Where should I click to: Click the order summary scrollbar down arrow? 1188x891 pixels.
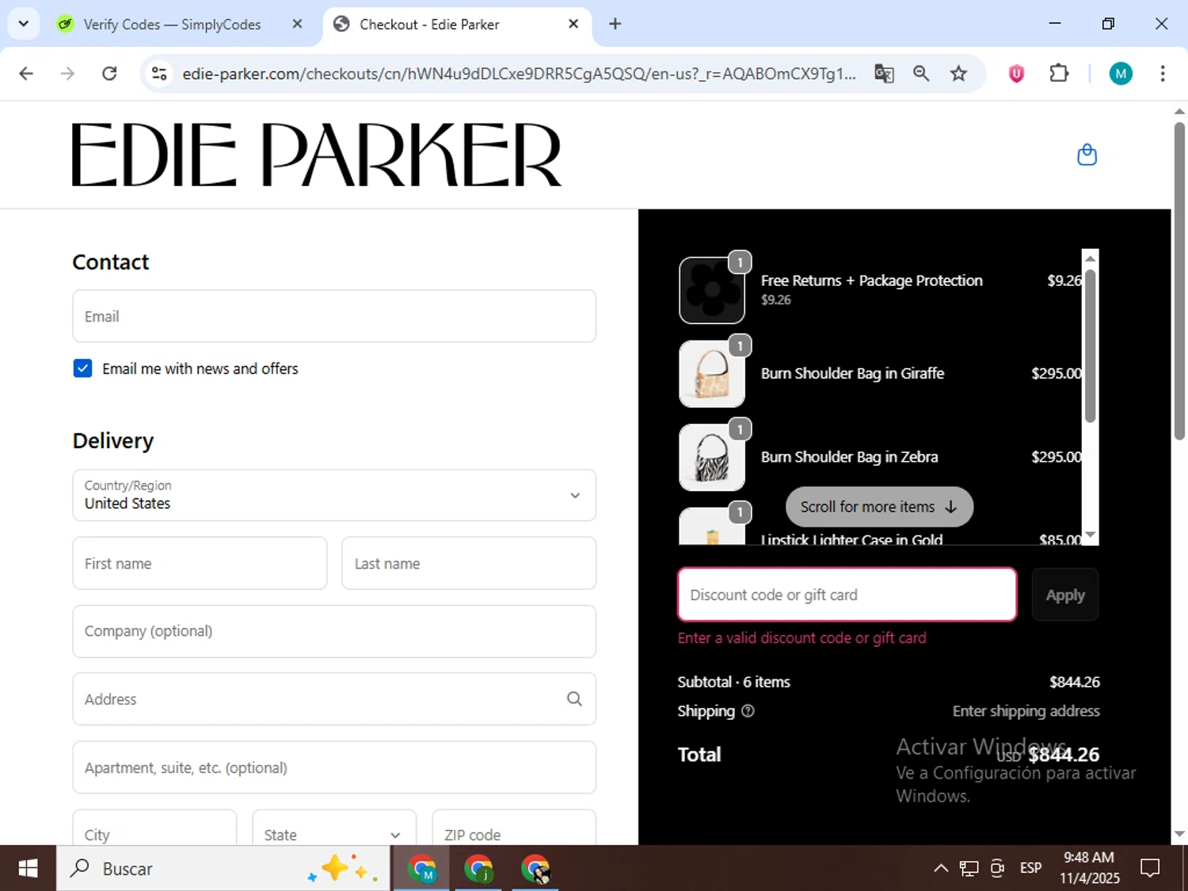(x=1091, y=536)
